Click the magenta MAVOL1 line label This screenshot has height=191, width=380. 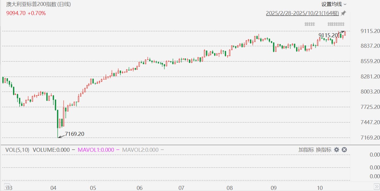pos(96,150)
